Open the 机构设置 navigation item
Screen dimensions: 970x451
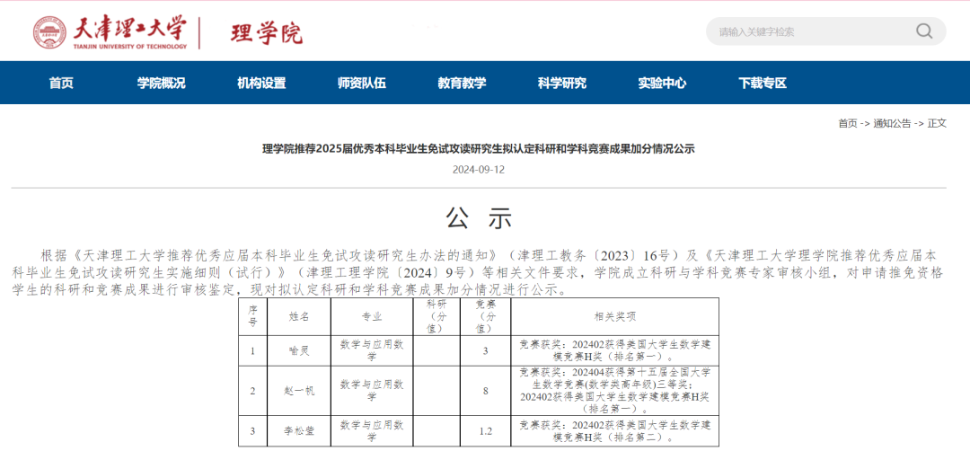pyautogui.click(x=261, y=83)
